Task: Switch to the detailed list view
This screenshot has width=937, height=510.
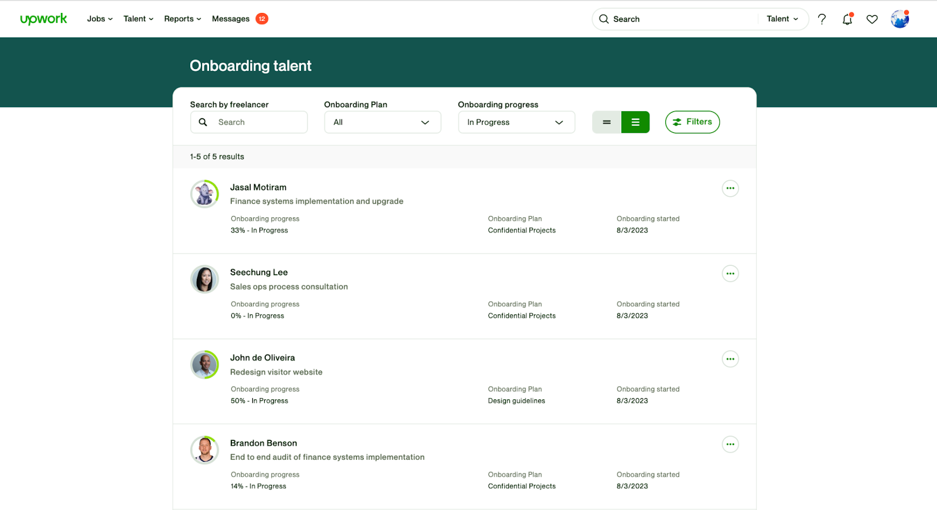Action: point(635,122)
